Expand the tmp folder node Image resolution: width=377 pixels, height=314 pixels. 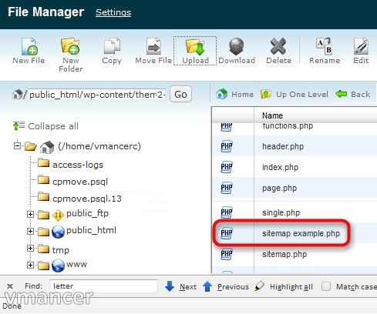(30, 248)
